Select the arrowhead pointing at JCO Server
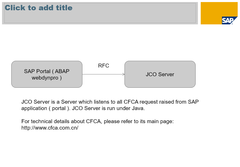240x167 pixels. [123, 74]
